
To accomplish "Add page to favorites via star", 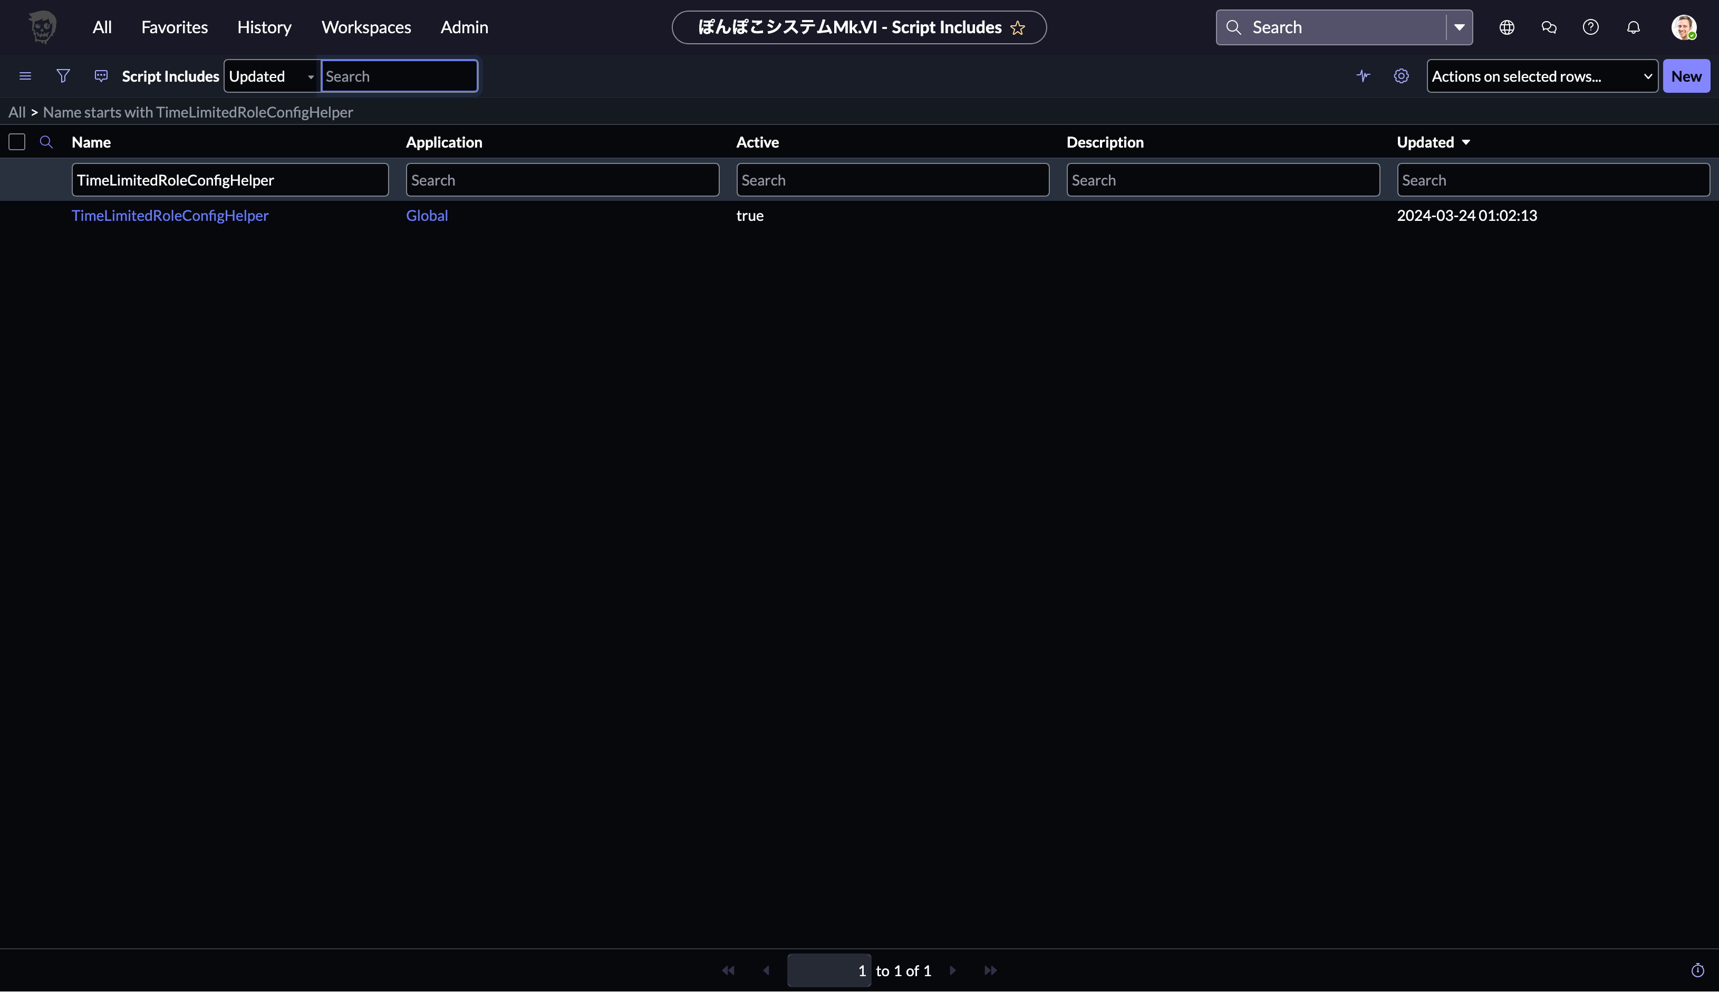I will 1018,28.
